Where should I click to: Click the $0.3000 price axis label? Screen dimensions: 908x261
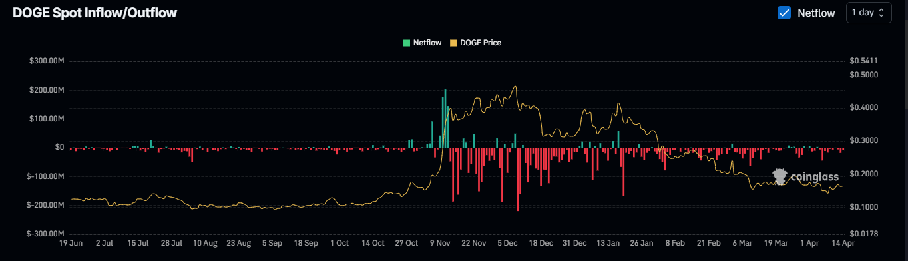coord(863,140)
